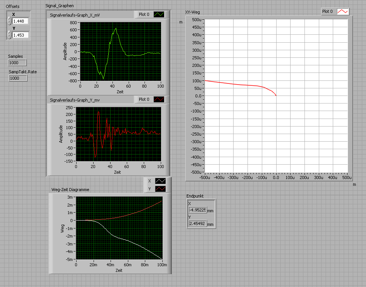366x287 pixels.
Task: Click the Samples indicator field
Action: coord(17,63)
